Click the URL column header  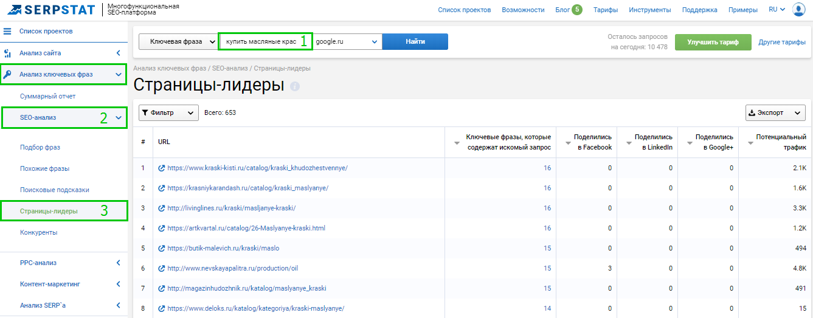164,142
